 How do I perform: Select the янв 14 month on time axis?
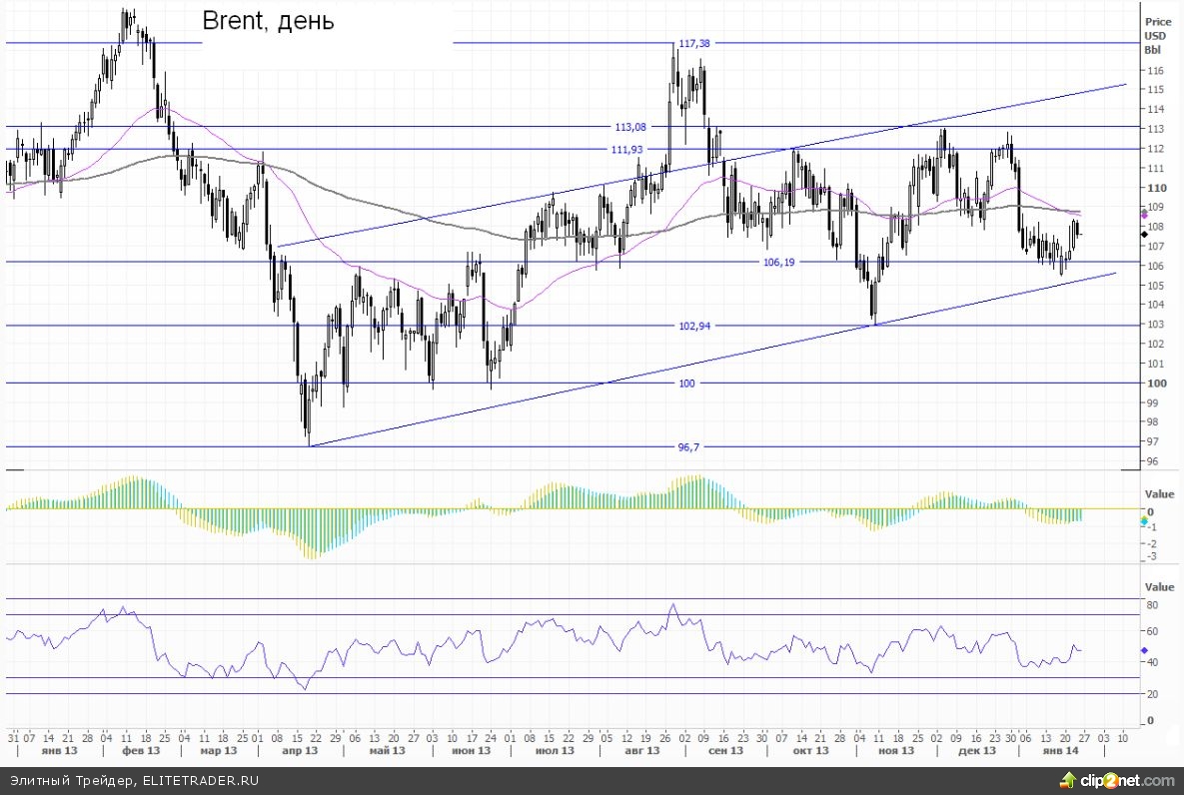click(1060, 750)
